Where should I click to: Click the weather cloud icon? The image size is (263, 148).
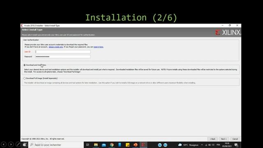coord(180,145)
